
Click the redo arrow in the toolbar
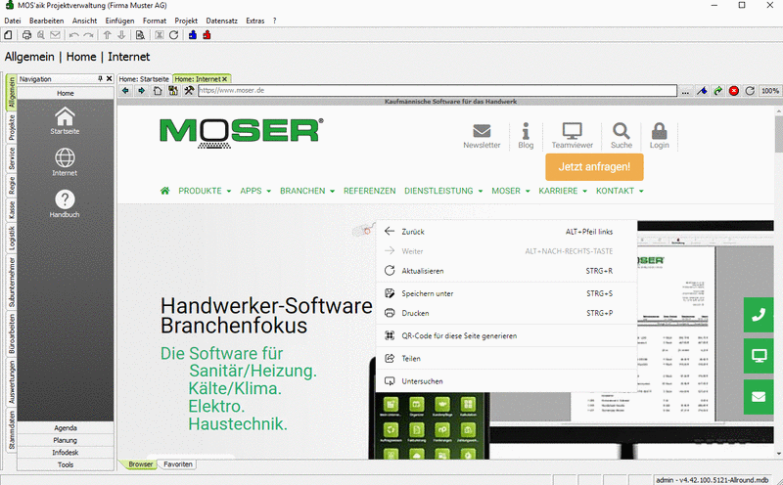(x=88, y=35)
